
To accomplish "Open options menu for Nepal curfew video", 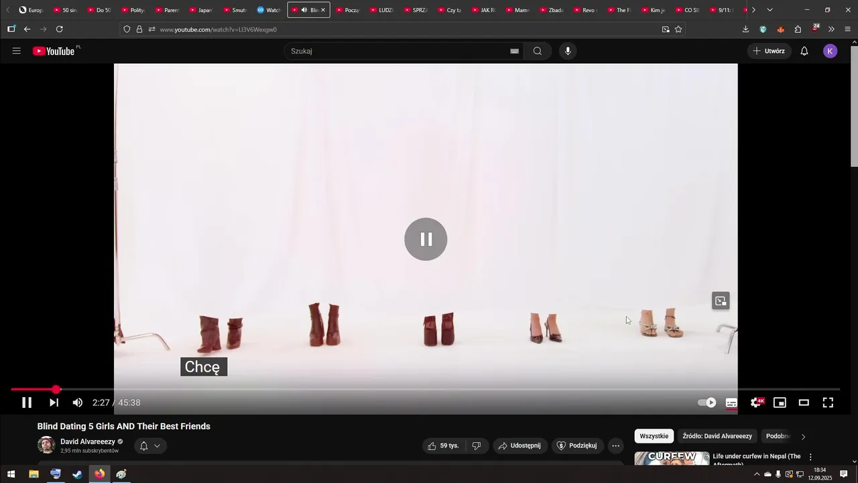I will pos(810,457).
